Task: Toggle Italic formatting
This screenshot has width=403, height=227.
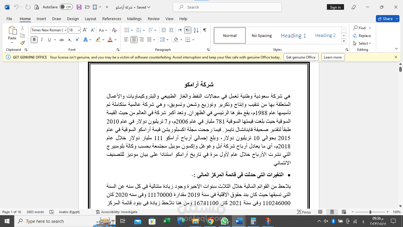Action: coord(42,40)
